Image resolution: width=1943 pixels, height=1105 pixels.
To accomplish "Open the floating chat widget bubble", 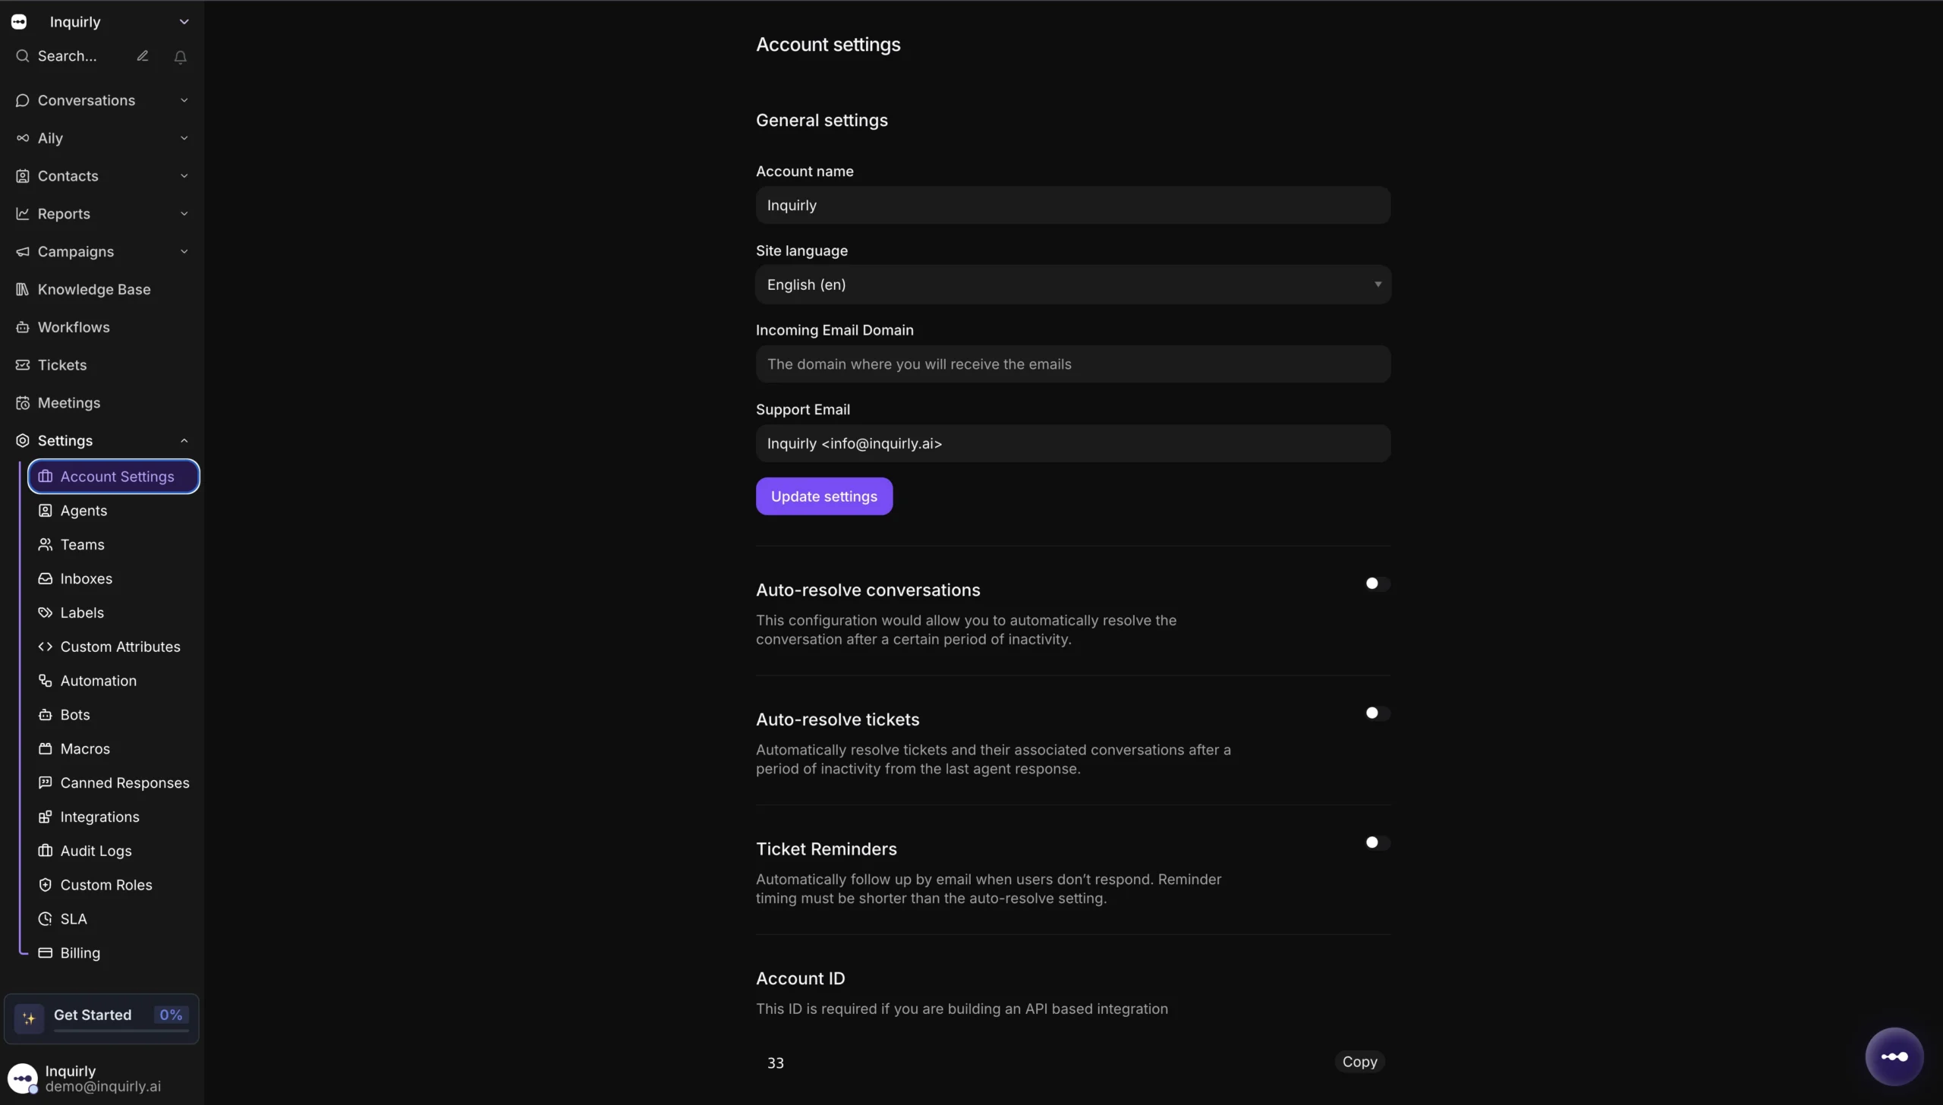I will point(1894,1056).
